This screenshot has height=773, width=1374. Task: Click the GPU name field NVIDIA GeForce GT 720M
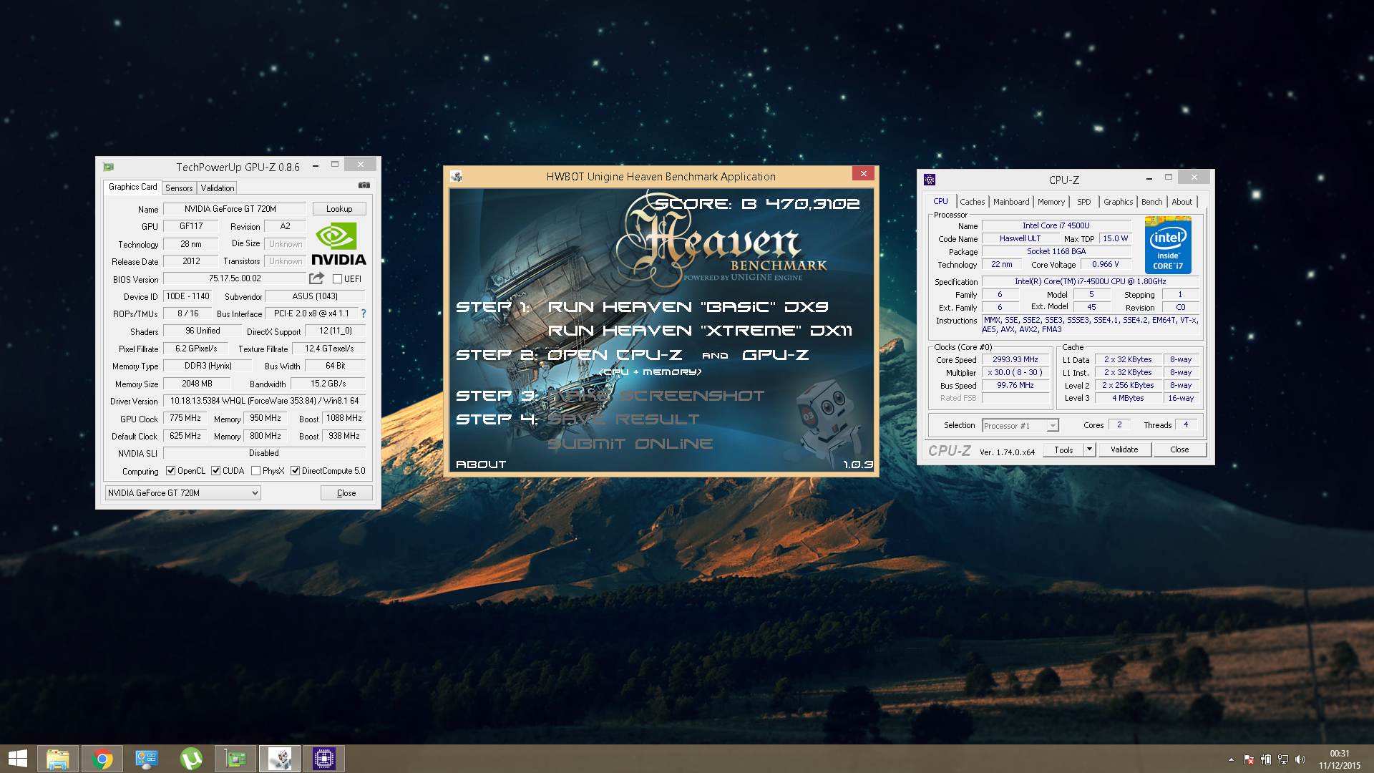(235, 209)
